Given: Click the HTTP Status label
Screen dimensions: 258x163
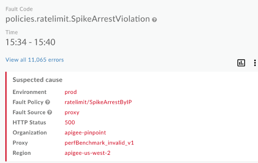Looking at the screenshot, I should click(29, 122).
